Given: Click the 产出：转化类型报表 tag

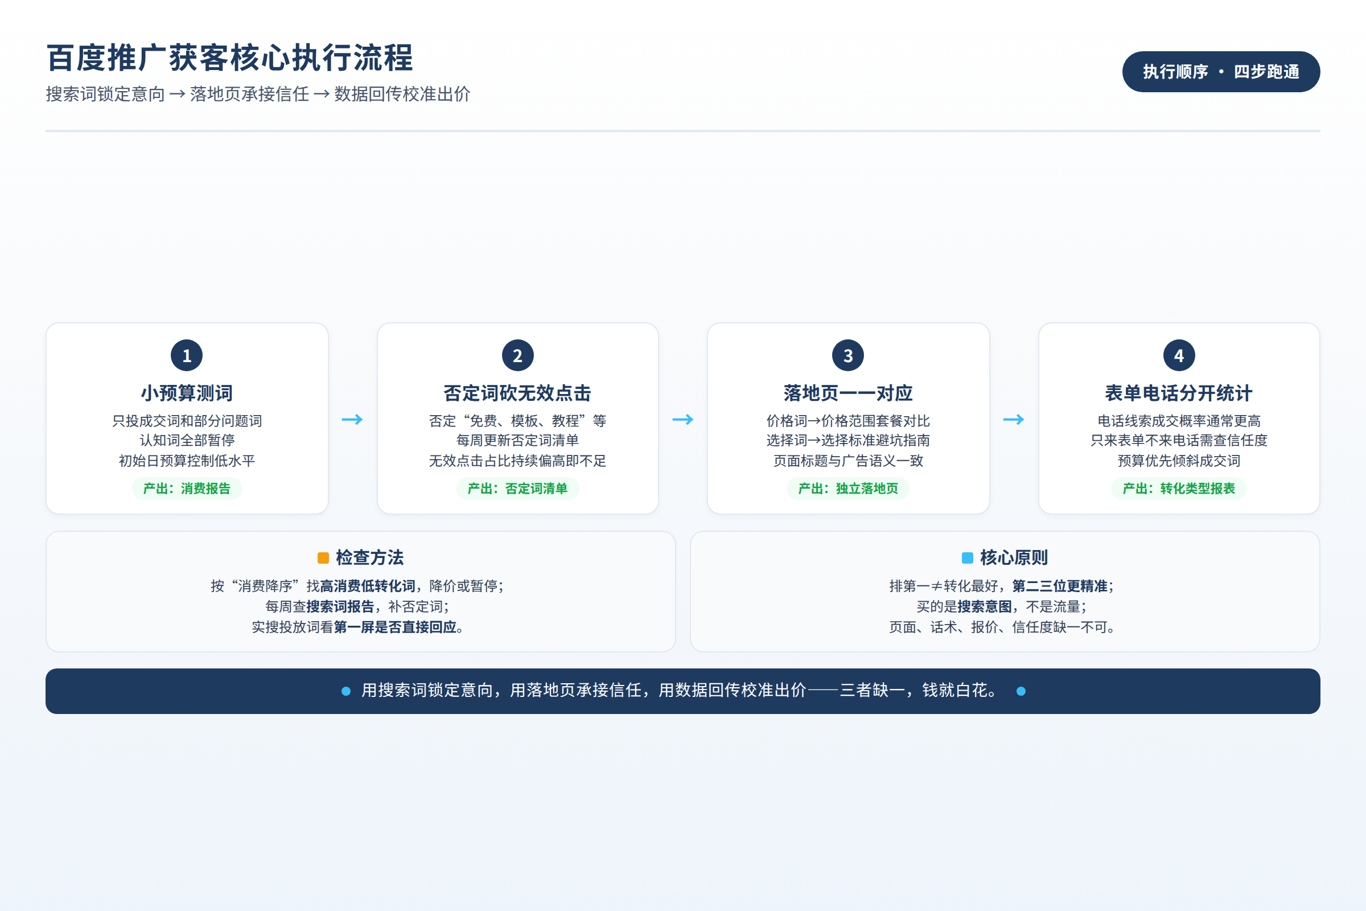Looking at the screenshot, I should pos(1179,488).
